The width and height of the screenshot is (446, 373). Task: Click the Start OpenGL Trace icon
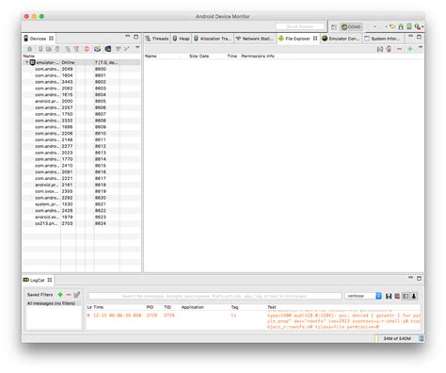click(x=126, y=49)
